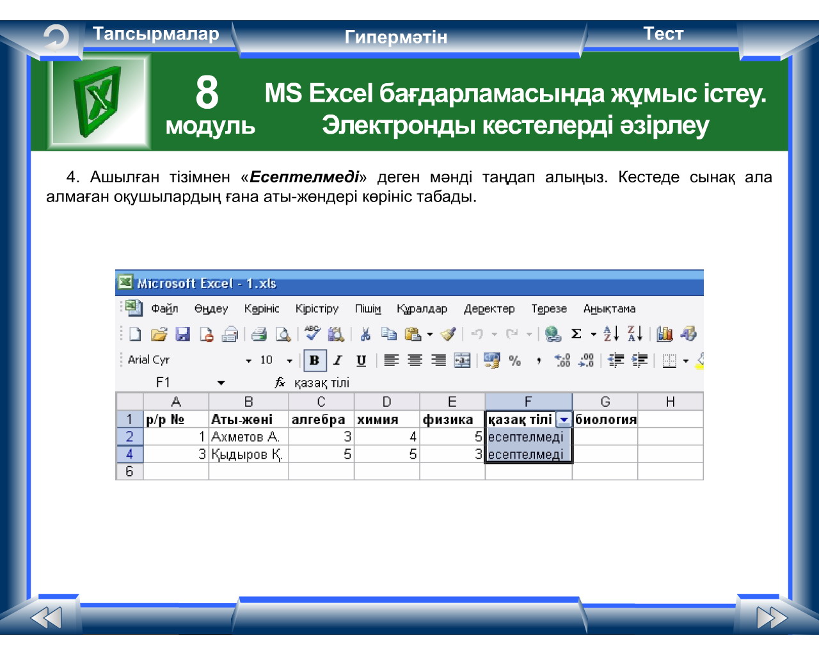Expand the Redo history arrow

click(x=529, y=335)
